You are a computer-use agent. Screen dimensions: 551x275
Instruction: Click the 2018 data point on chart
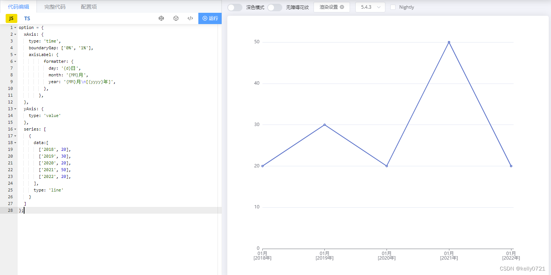click(262, 166)
